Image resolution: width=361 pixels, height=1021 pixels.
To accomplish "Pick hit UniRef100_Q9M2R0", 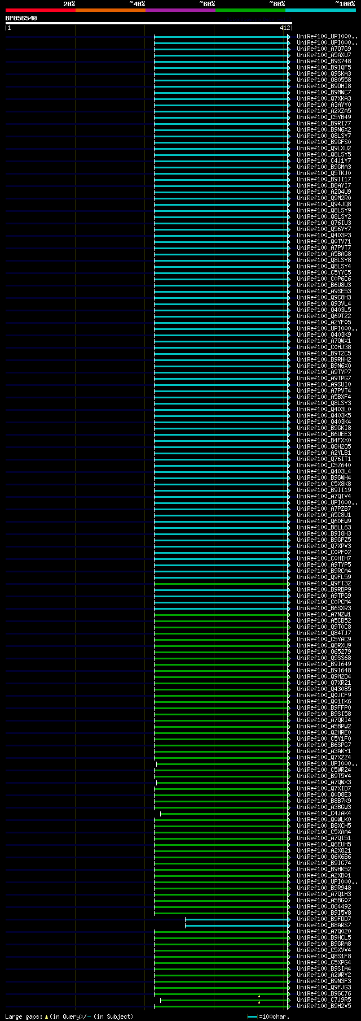I will [x=324, y=198].
